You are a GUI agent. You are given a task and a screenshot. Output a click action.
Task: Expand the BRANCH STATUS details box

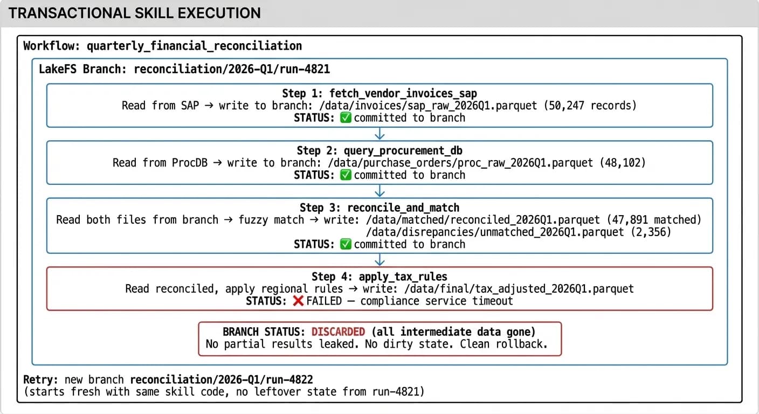click(x=380, y=338)
